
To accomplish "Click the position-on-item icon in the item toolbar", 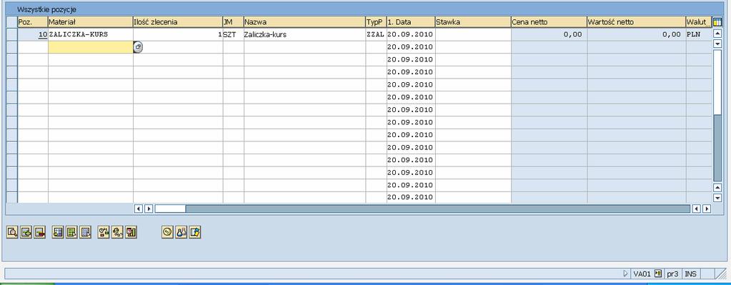I will click(x=58, y=232).
